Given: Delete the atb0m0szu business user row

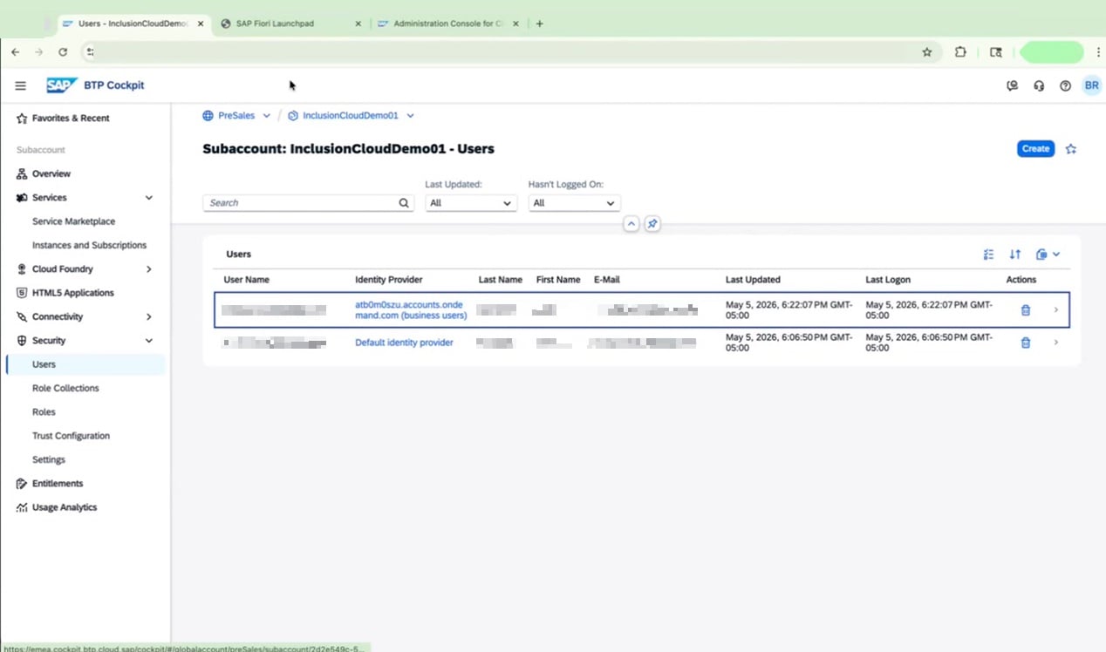Looking at the screenshot, I should [1026, 310].
